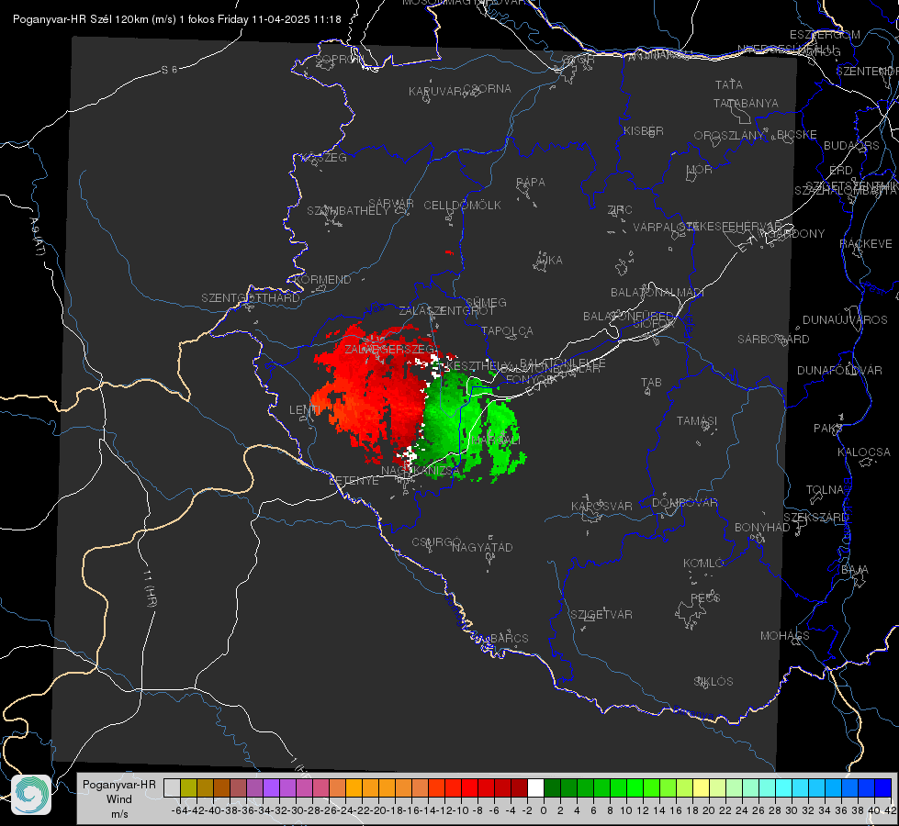Viewport: 899px width, 826px height.
Task: Pick the dark blue swatch at the legend end
Action: click(883, 788)
